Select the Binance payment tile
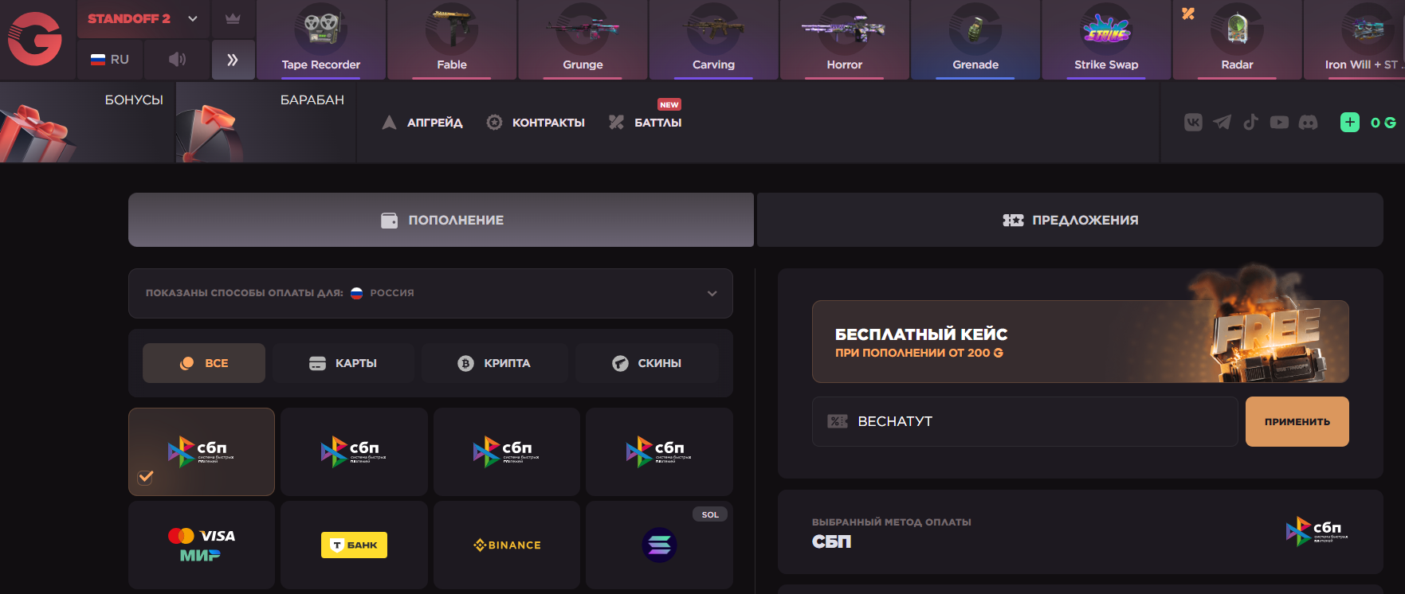Screen dimensions: 1405x594 point(507,545)
